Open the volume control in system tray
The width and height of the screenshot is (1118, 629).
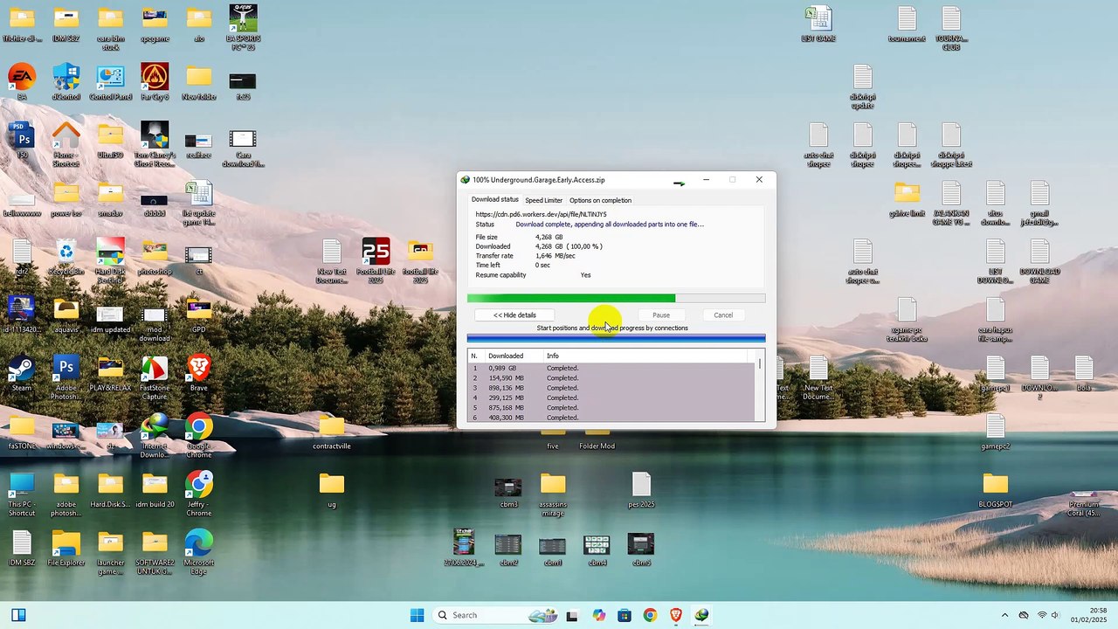pos(1056,615)
